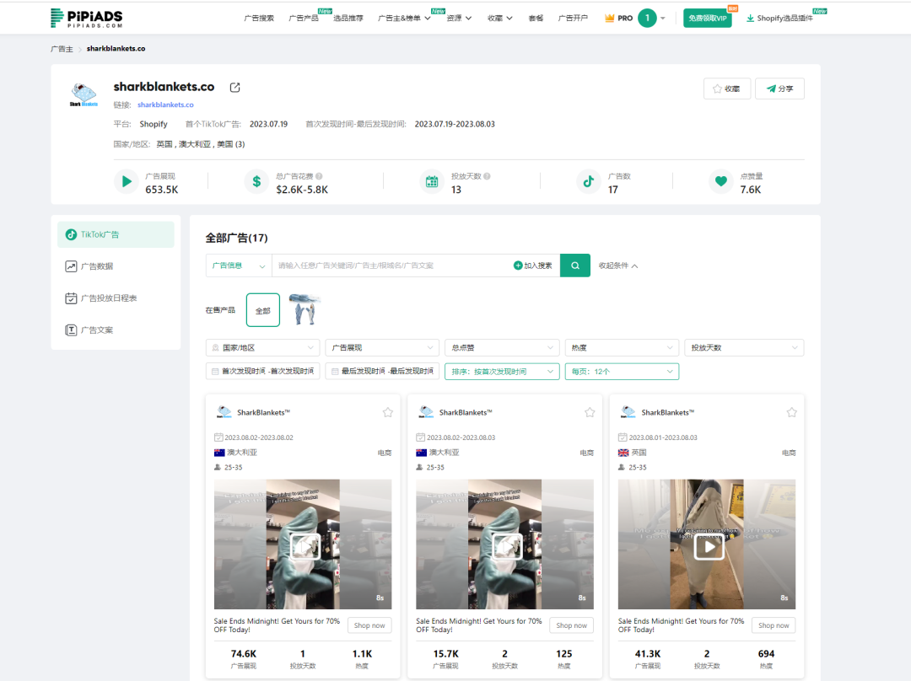Viewport: 911px width, 681px height.
Task: Open the sort by first seen time dropdown
Action: click(x=502, y=372)
